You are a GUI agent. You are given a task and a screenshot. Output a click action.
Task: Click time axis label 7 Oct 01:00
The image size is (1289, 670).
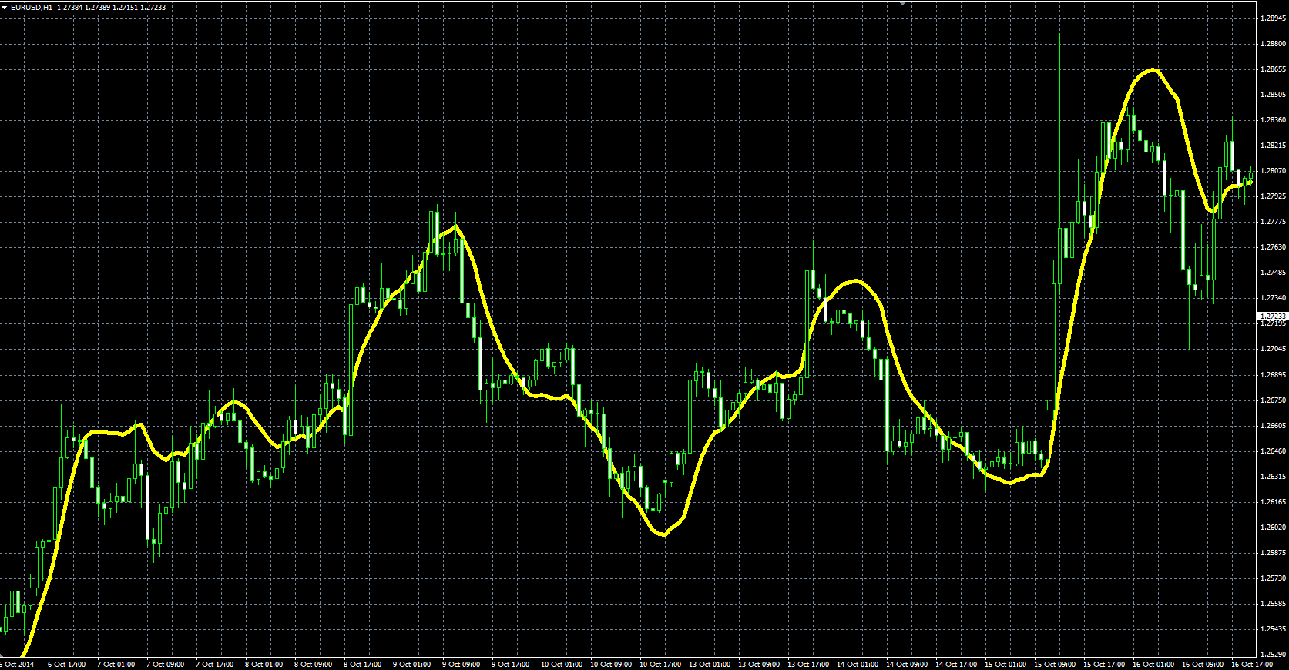tap(116, 664)
